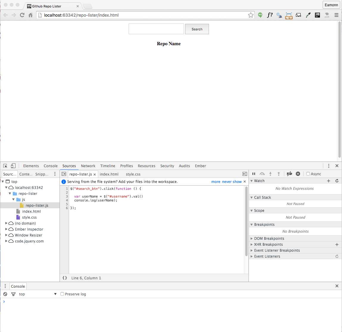Add a watch expression with plus icon
The height and width of the screenshot is (332, 342).
329,181
